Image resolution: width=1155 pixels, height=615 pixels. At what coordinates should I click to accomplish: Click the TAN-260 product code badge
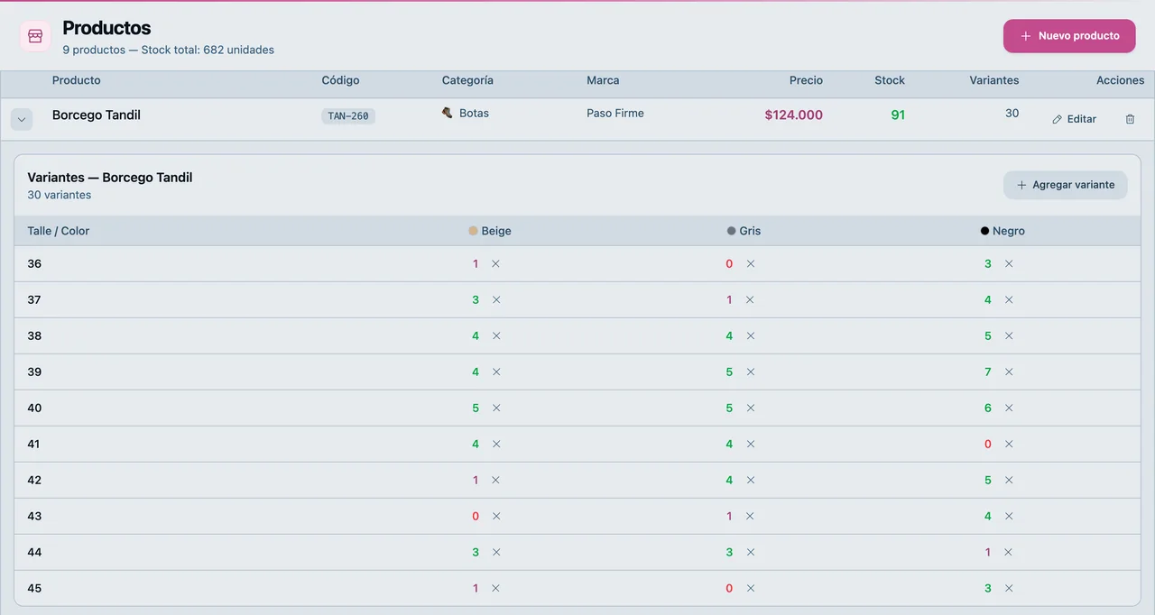coord(348,116)
